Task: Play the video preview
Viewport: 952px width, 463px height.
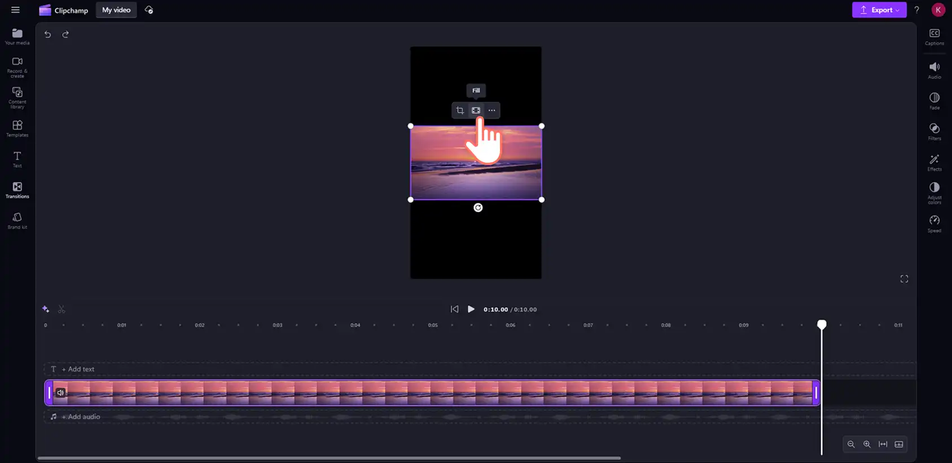Action: click(471, 309)
